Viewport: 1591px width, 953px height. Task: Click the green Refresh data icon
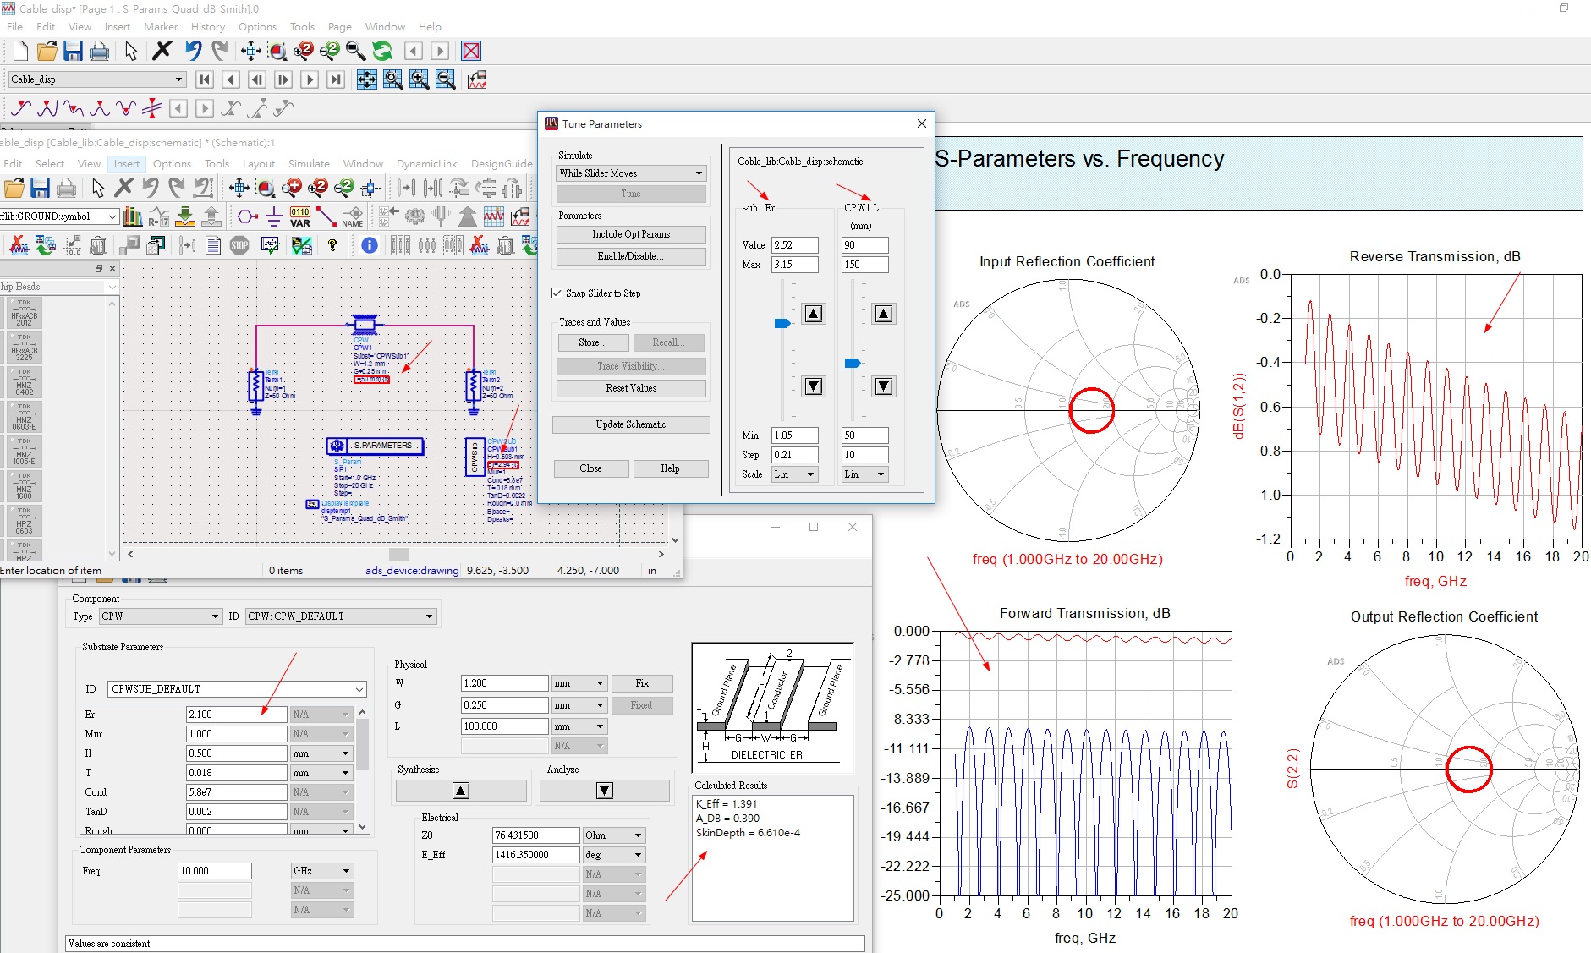tap(382, 52)
